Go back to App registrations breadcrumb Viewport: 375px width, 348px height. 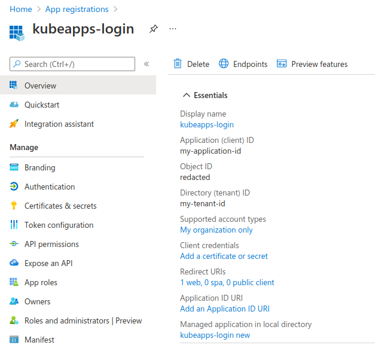pos(77,9)
